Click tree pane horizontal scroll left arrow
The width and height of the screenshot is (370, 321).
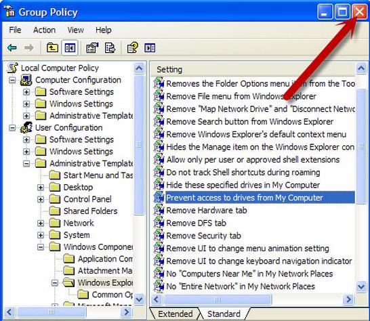tap(9, 312)
